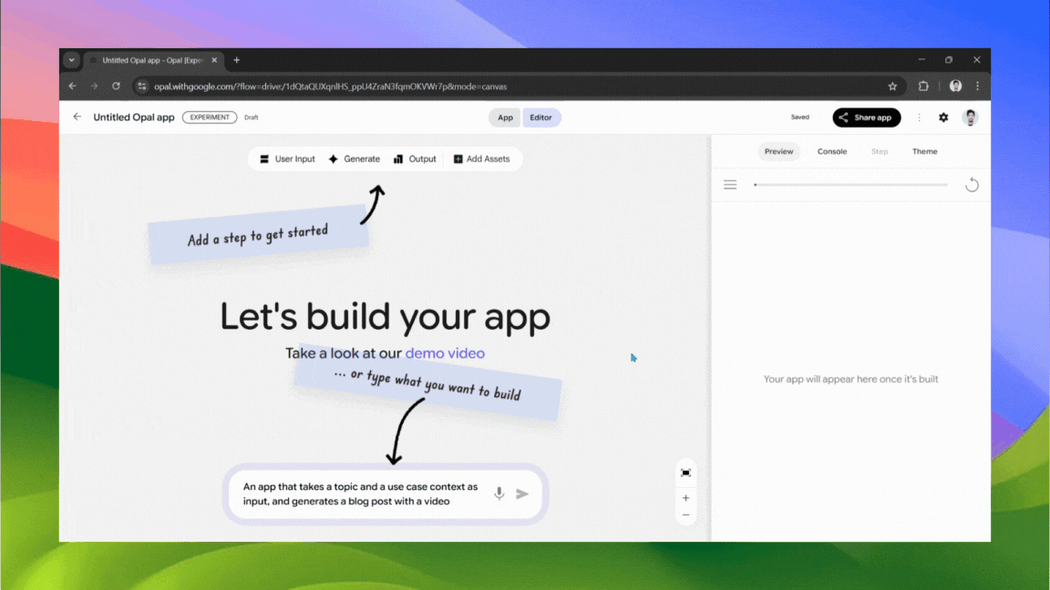
Task: Select the Editor view toggle
Action: (x=541, y=117)
